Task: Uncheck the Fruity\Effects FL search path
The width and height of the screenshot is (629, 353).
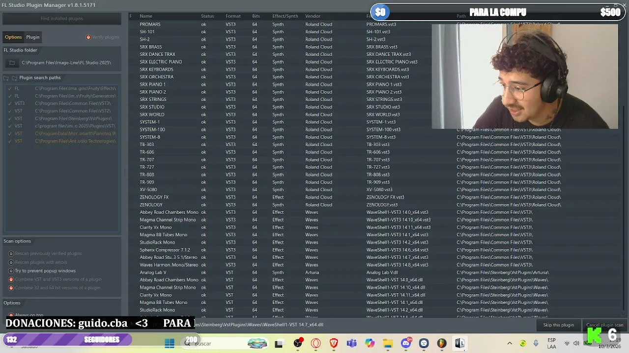Action: (x=10, y=89)
